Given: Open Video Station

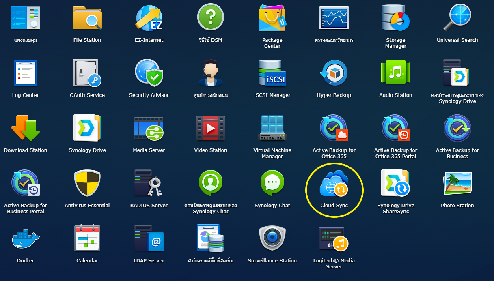Looking at the screenshot, I should tap(211, 128).
